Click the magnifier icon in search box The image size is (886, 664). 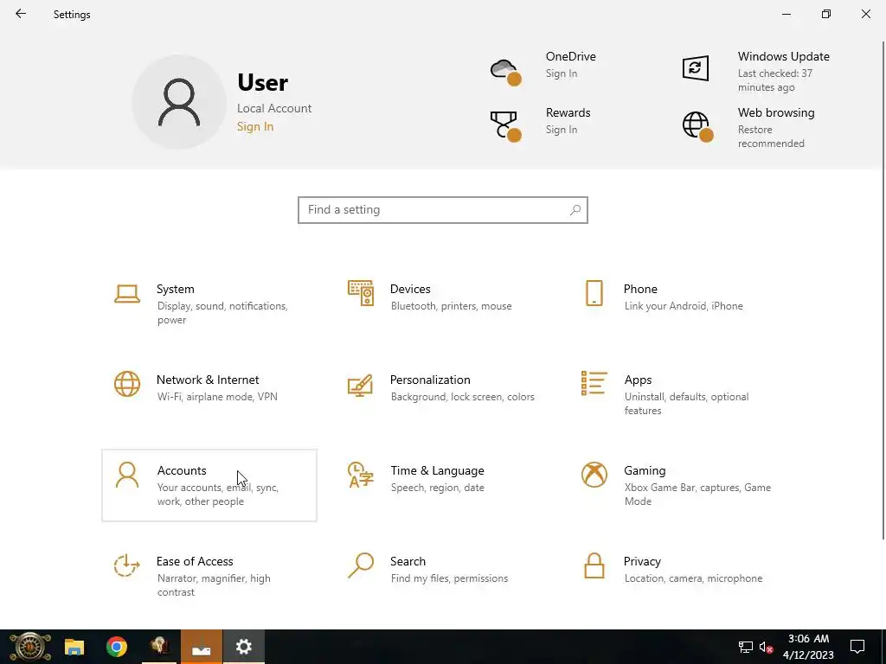click(x=575, y=210)
